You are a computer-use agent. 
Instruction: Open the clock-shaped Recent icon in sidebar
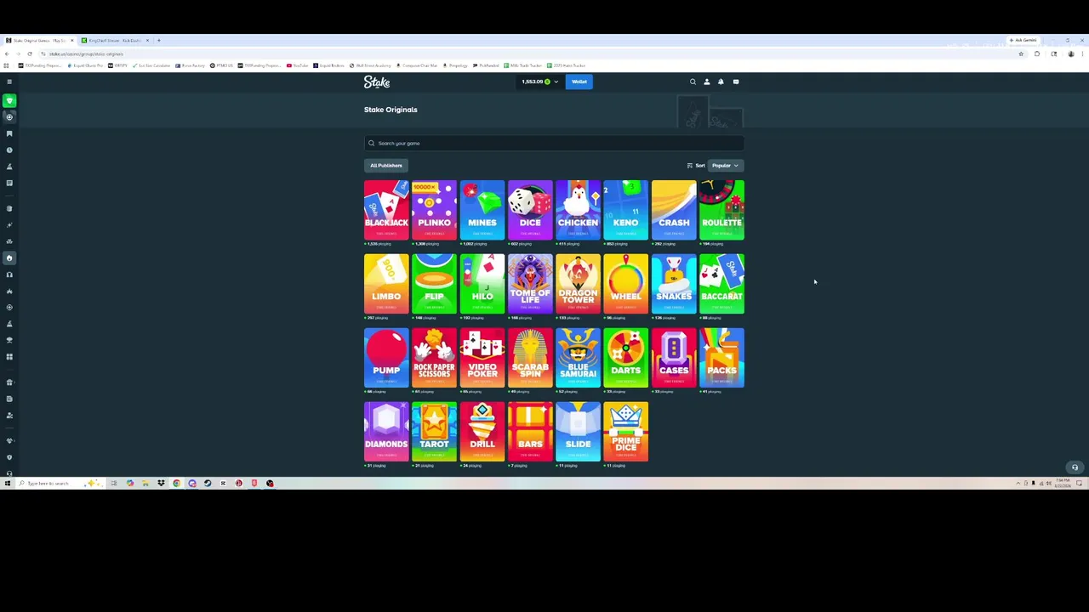9,150
